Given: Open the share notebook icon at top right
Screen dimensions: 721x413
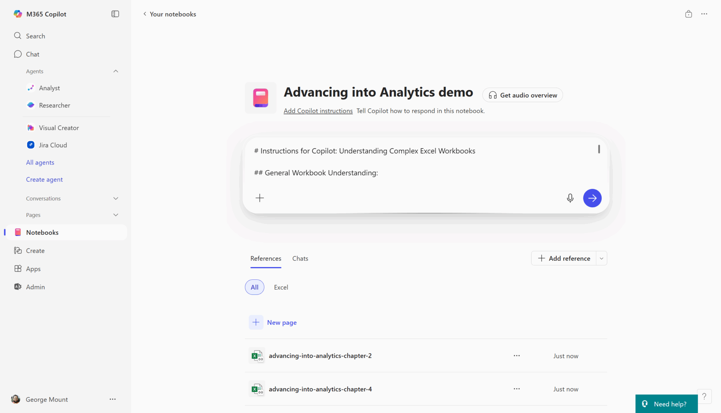Looking at the screenshot, I should click(x=688, y=14).
